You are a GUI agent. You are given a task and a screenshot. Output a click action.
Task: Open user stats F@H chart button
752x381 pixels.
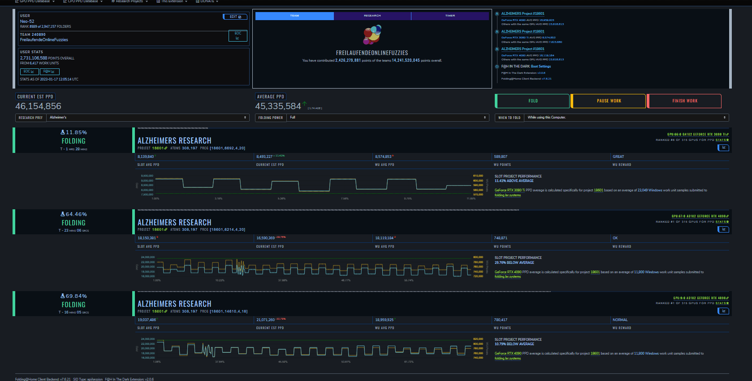pyautogui.click(x=49, y=72)
